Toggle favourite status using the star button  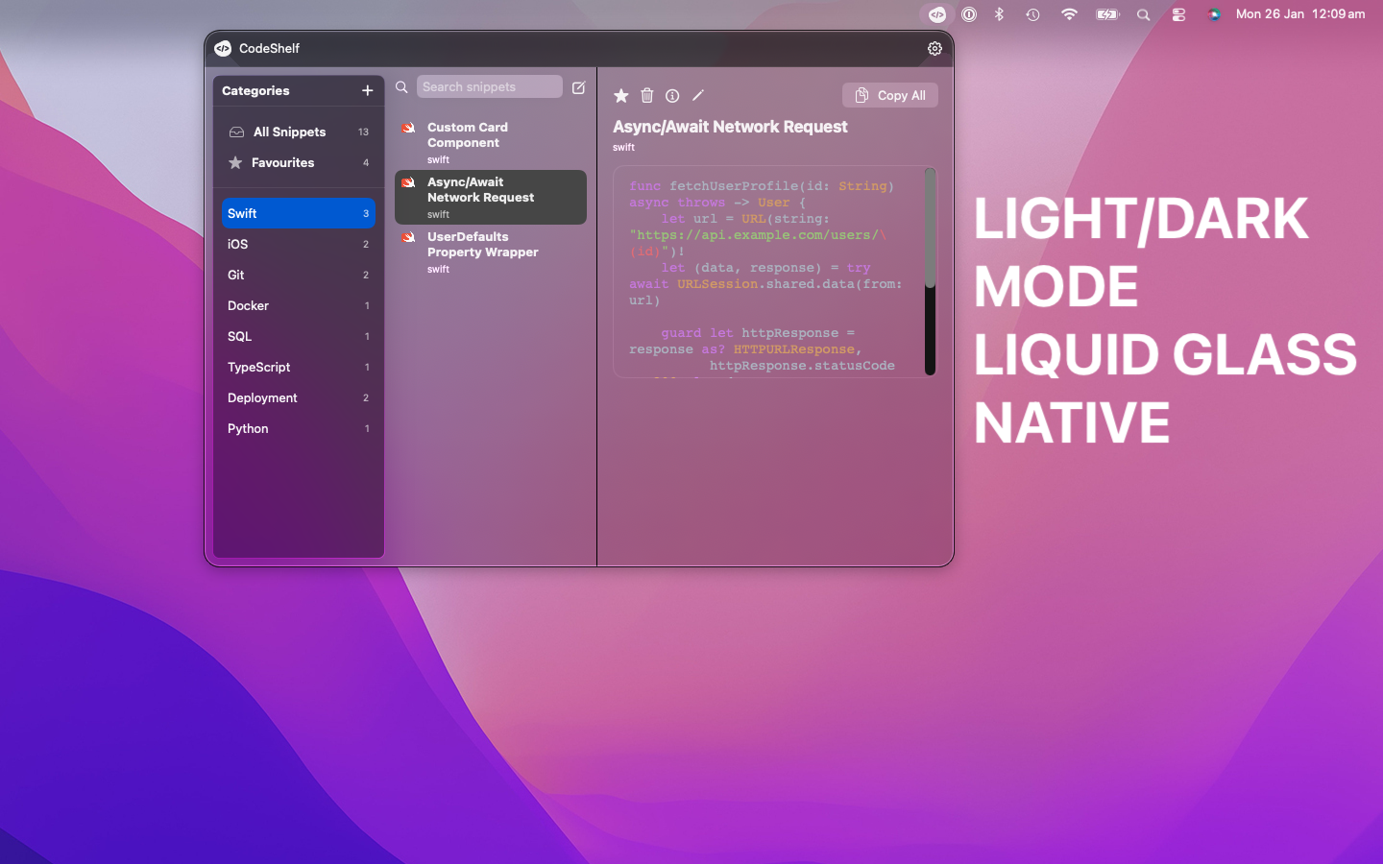(x=620, y=95)
